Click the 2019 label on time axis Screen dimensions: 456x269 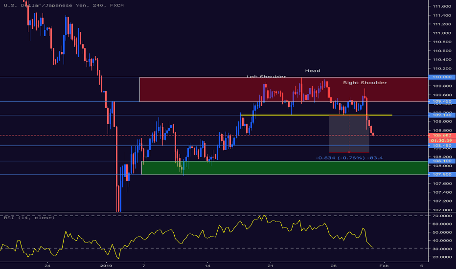tap(106, 266)
